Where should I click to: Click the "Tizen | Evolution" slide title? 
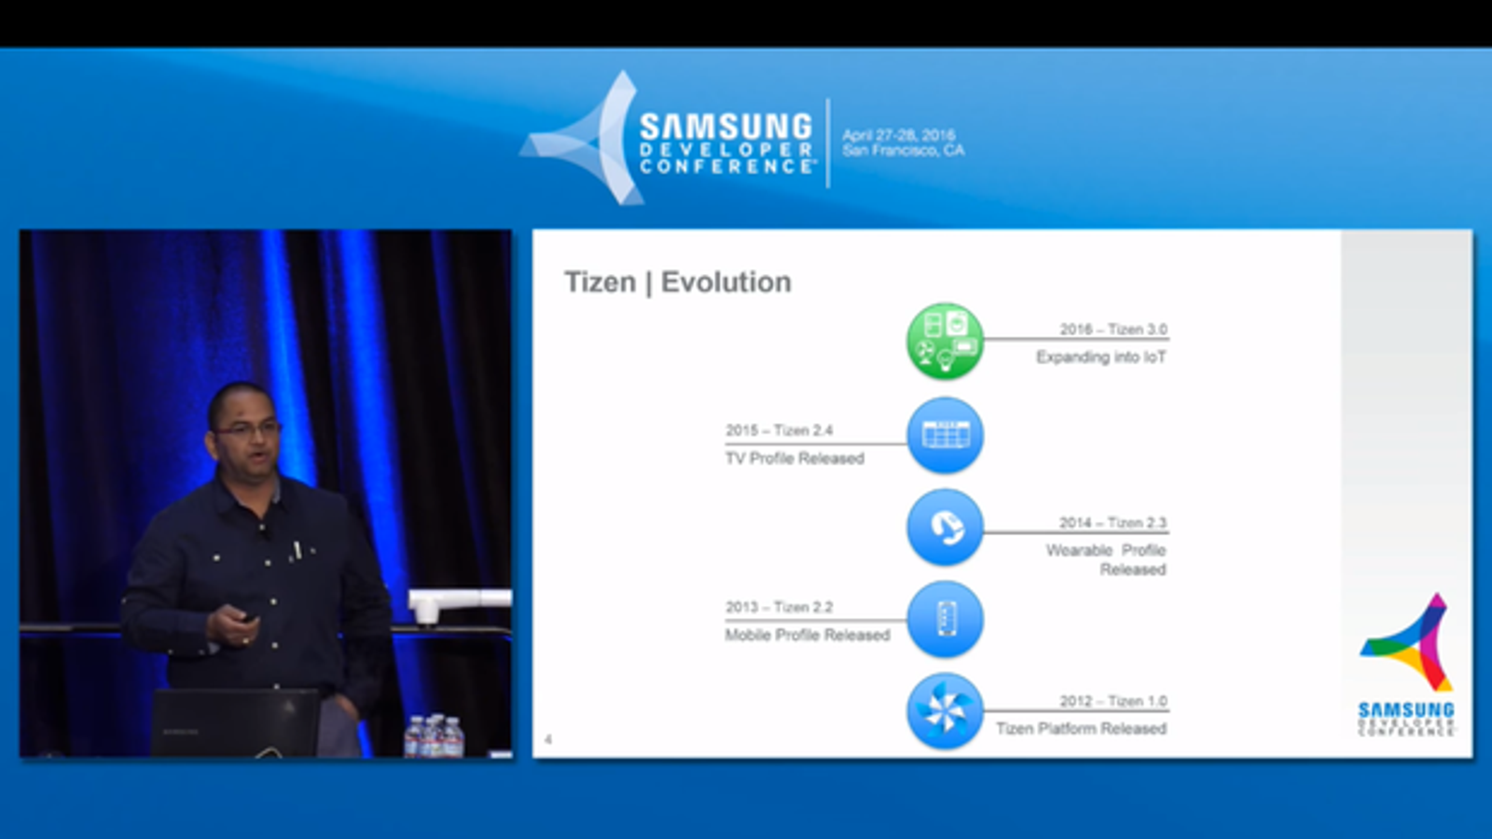pos(678,282)
